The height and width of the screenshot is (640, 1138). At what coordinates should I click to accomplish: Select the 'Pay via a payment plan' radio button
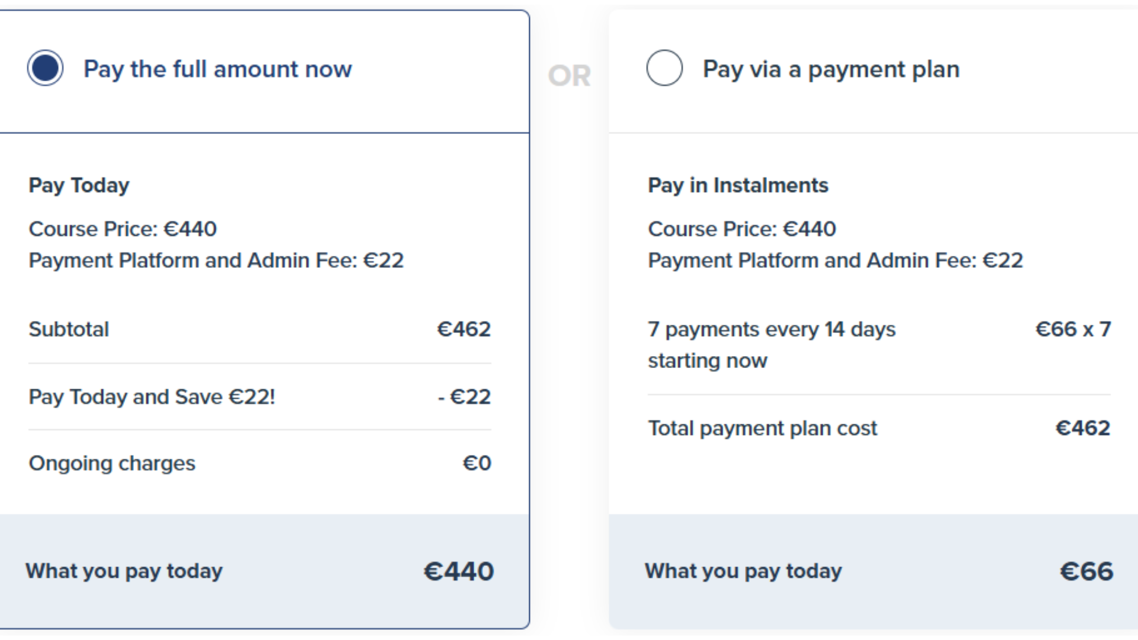664,68
